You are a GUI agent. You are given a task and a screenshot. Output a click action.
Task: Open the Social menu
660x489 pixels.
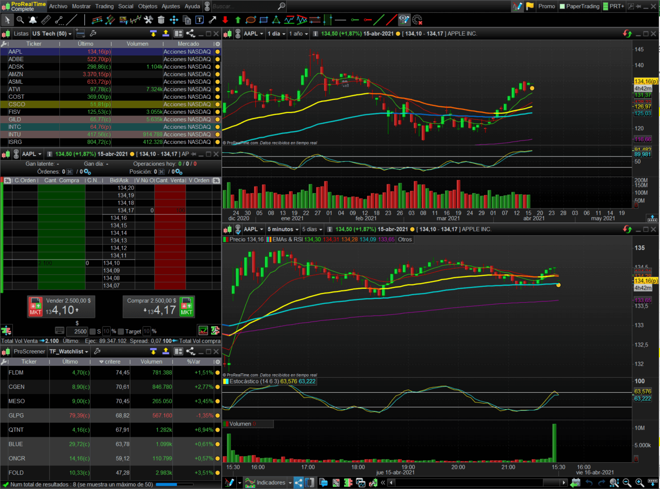(x=126, y=6)
